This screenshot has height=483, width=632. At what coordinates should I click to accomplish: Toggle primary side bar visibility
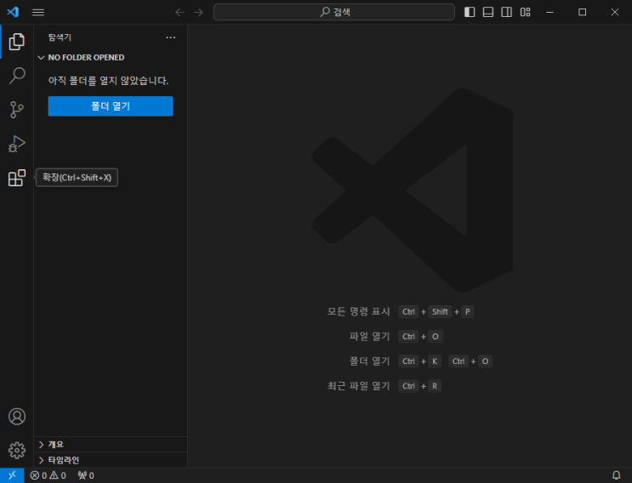[x=470, y=12]
